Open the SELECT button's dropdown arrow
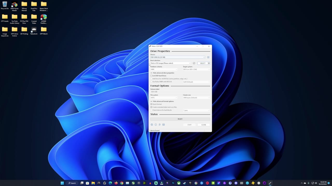Screen dimensions: 332x186 (x=209, y=63)
